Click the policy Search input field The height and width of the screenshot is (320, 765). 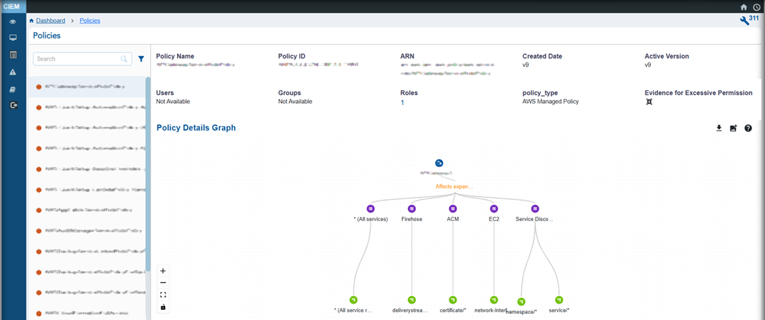[78, 59]
